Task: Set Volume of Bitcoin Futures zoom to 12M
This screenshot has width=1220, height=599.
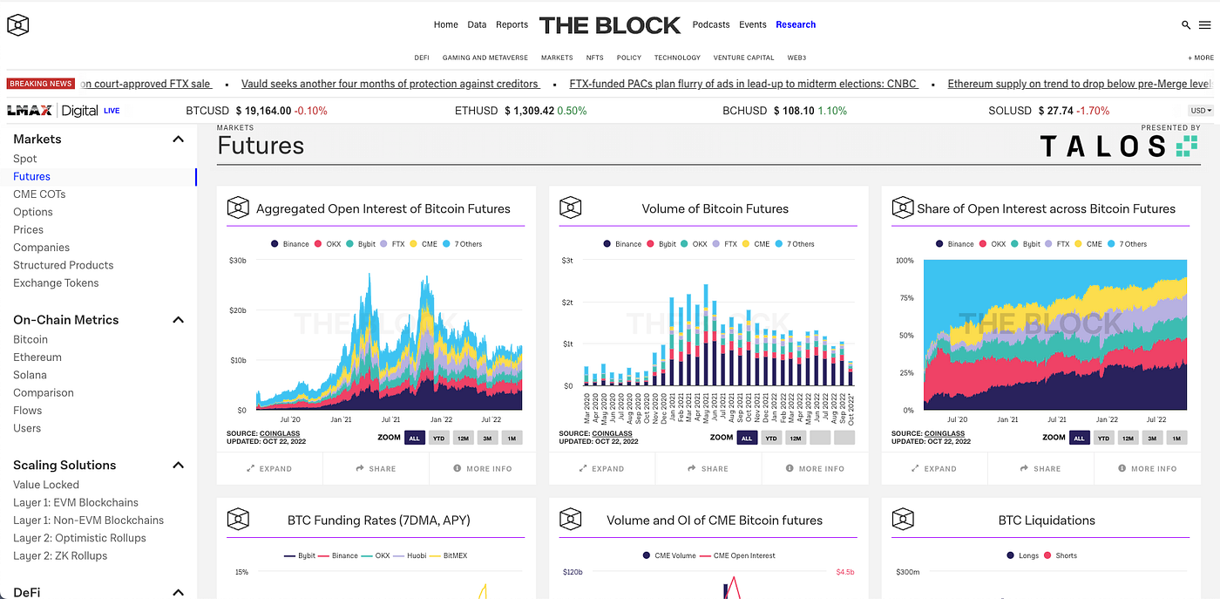Action: click(796, 438)
